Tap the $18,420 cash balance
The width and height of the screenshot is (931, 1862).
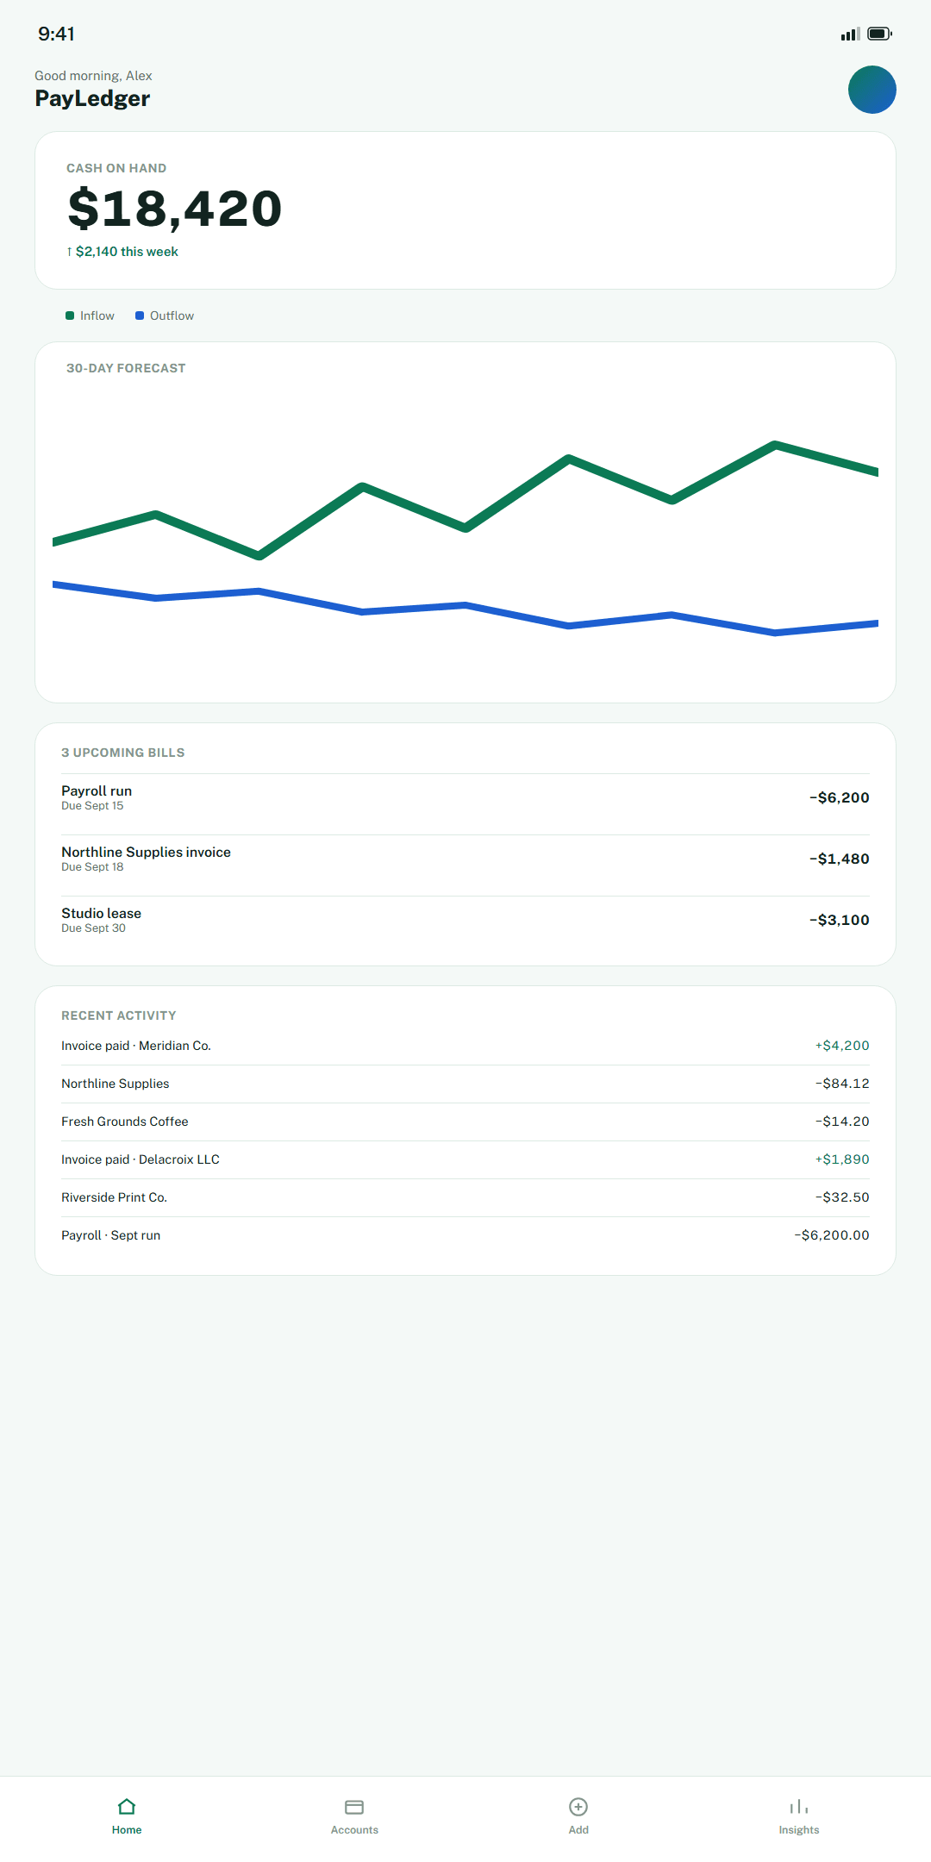point(175,209)
